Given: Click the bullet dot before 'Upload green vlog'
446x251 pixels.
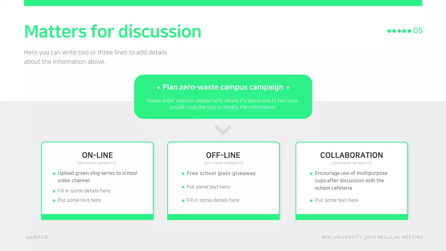Looking at the screenshot, I should (54, 174).
